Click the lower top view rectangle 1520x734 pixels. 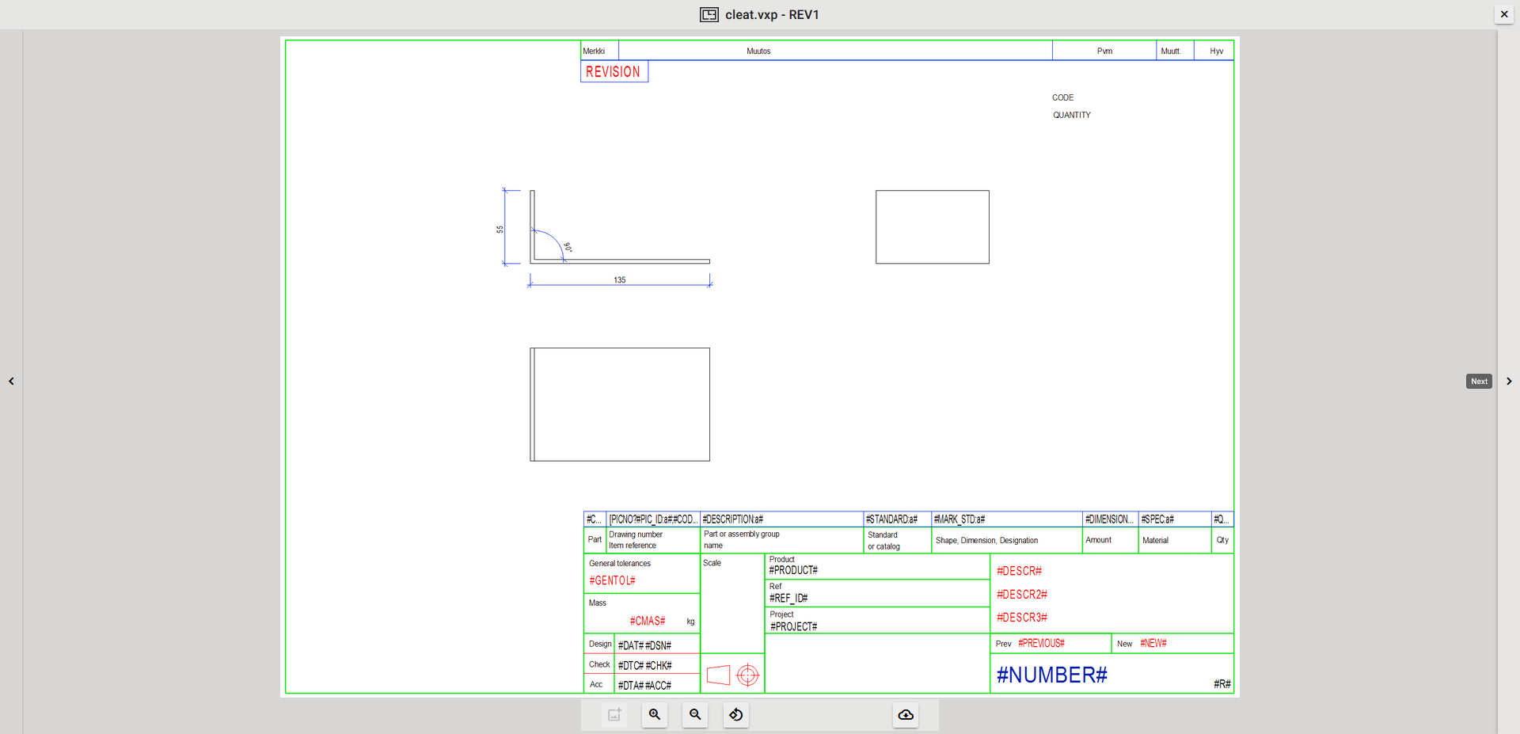(620, 405)
